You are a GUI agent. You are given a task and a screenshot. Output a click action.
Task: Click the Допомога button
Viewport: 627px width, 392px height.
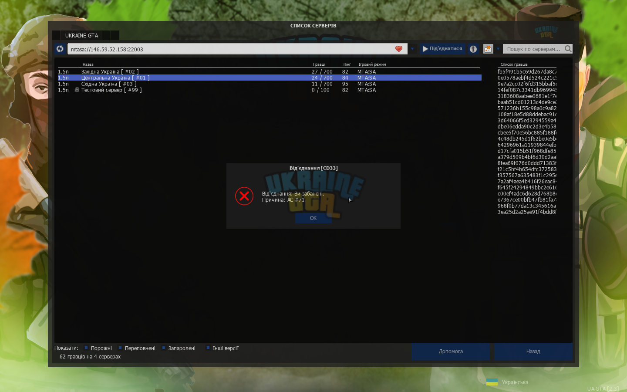[x=451, y=351]
